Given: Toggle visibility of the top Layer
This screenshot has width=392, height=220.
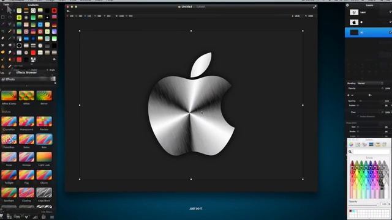Looking at the screenshot, I should [x=390, y=12].
